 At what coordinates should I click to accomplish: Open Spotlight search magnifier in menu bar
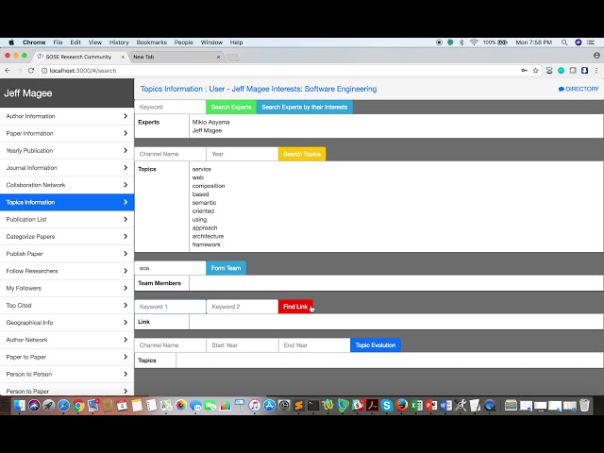click(564, 42)
